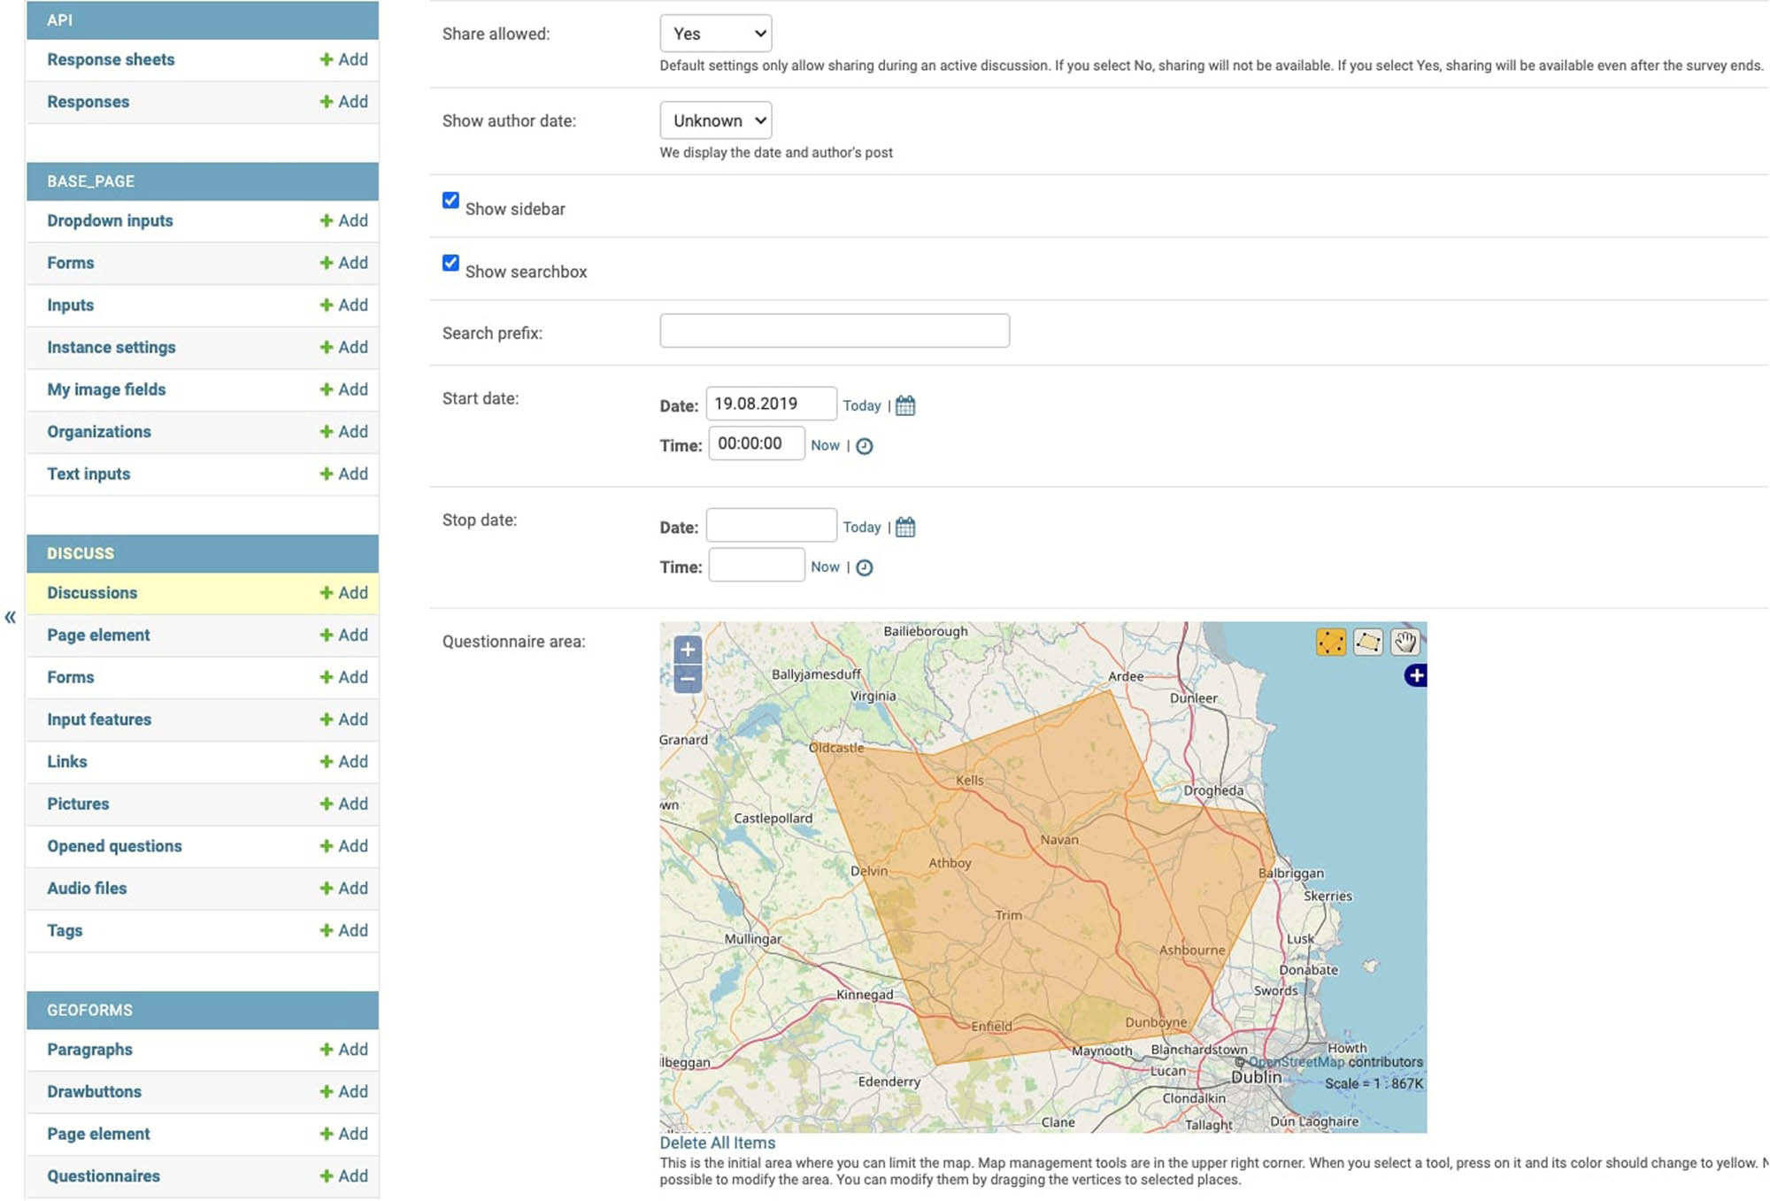The height and width of the screenshot is (1201, 1770).
Task: Zoom in on the questionnaire map
Action: [x=688, y=650]
